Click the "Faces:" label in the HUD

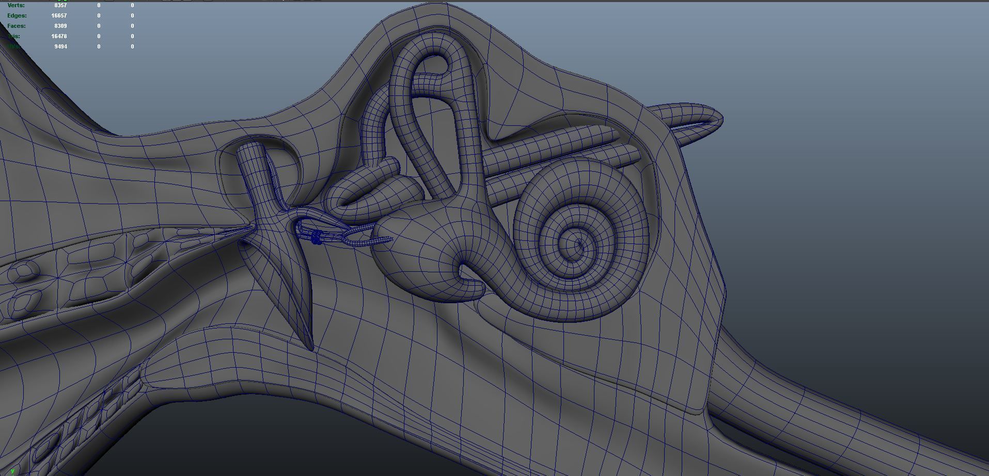17,26
